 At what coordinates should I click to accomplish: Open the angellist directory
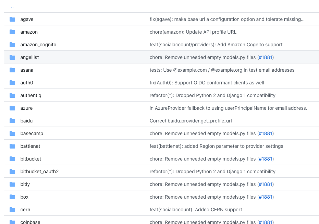coord(29,57)
